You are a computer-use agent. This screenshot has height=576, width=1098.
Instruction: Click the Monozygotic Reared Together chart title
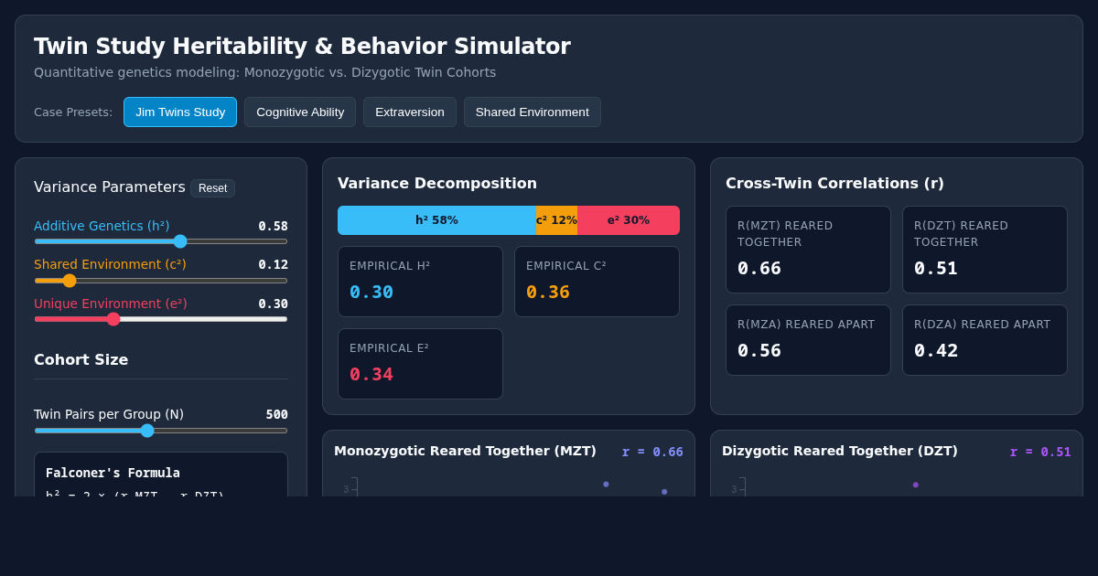click(465, 451)
